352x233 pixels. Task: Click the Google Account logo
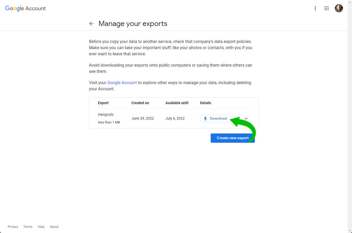pyautogui.click(x=25, y=8)
